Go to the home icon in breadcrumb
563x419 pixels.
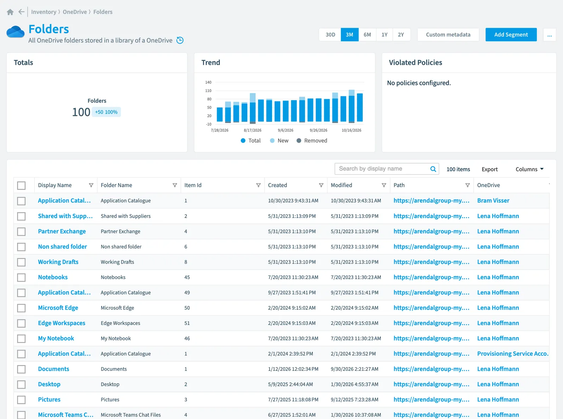[10, 12]
